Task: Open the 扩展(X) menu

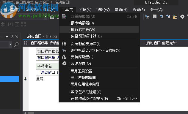Action: coord(85,10)
